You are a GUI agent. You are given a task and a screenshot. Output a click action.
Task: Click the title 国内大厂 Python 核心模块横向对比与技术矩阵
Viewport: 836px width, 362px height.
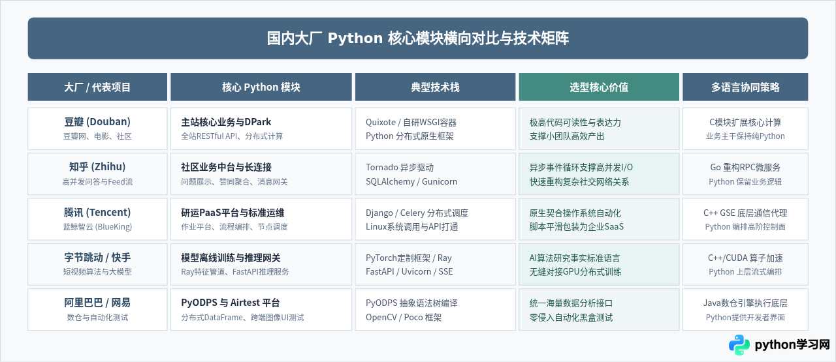[x=418, y=38]
